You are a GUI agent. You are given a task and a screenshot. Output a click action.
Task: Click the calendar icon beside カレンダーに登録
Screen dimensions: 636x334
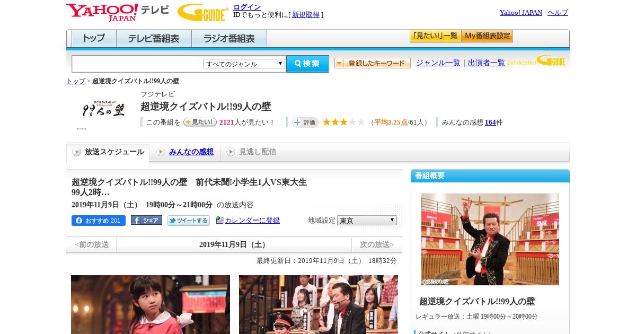point(219,220)
